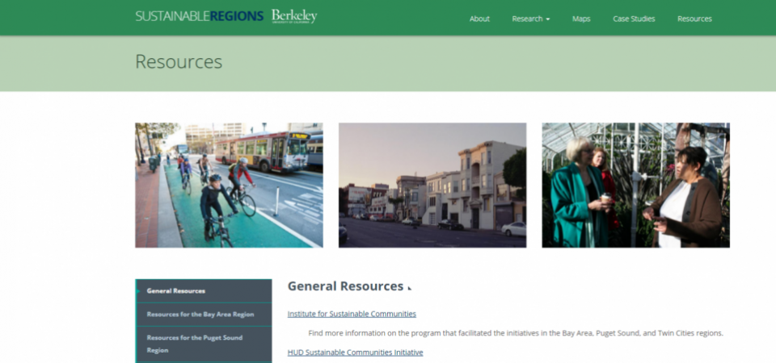Select Resources for the Puget Sound Region
Image resolution: width=776 pixels, height=363 pixels.
204,344
